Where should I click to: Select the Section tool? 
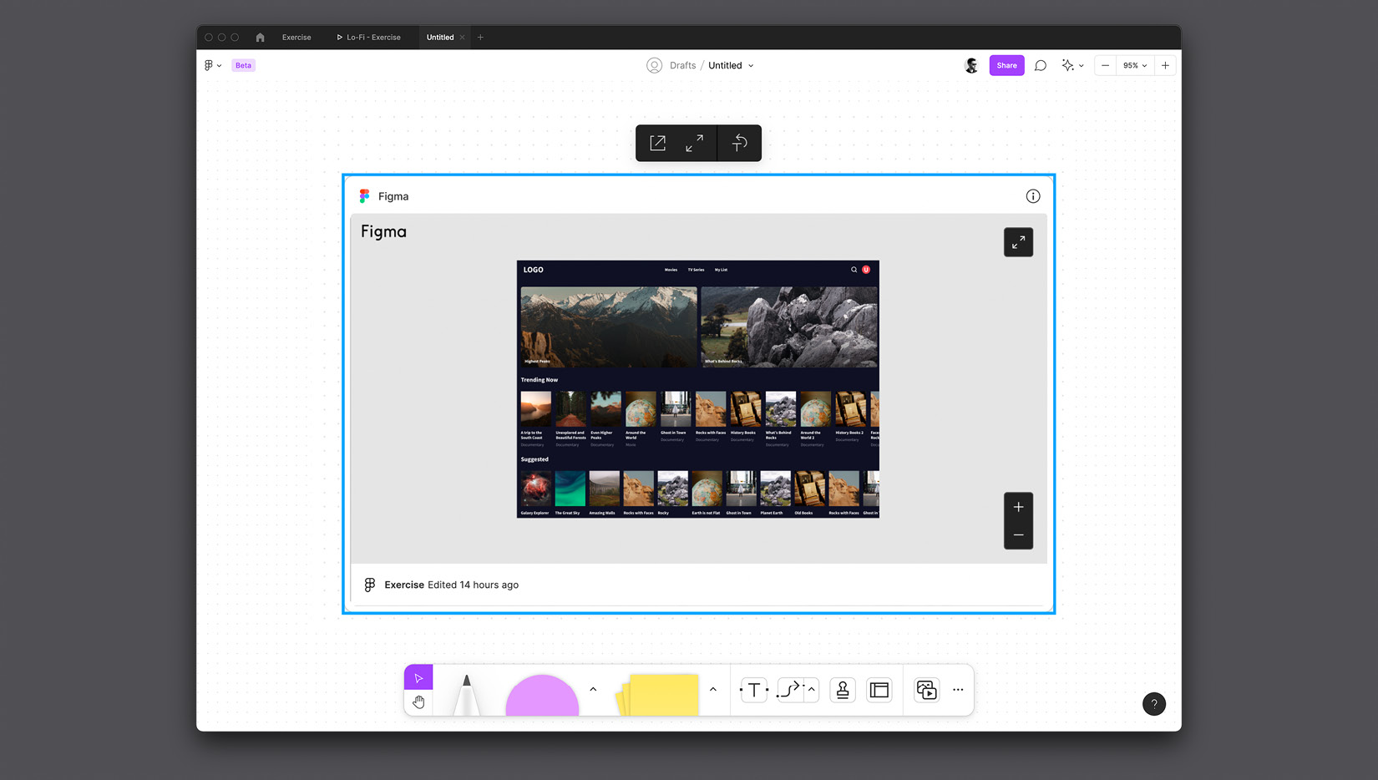(x=879, y=690)
